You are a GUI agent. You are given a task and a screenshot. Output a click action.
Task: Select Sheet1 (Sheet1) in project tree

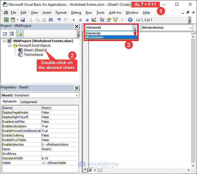[x=35, y=50]
